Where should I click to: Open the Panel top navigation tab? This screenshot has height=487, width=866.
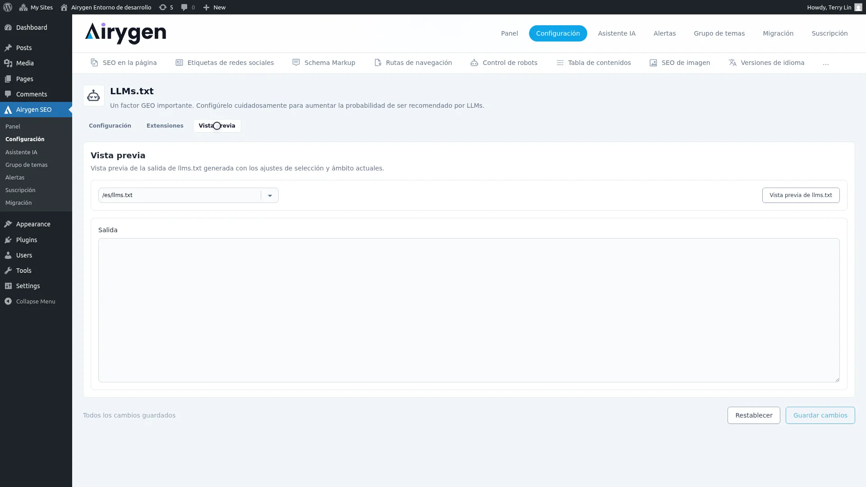(x=509, y=33)
